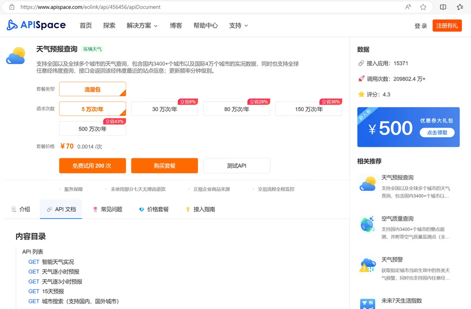Click the 购买套餐 button

(164, 165)
